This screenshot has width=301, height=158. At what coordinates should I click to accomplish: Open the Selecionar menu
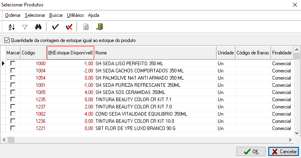click(x=35, y=15)
